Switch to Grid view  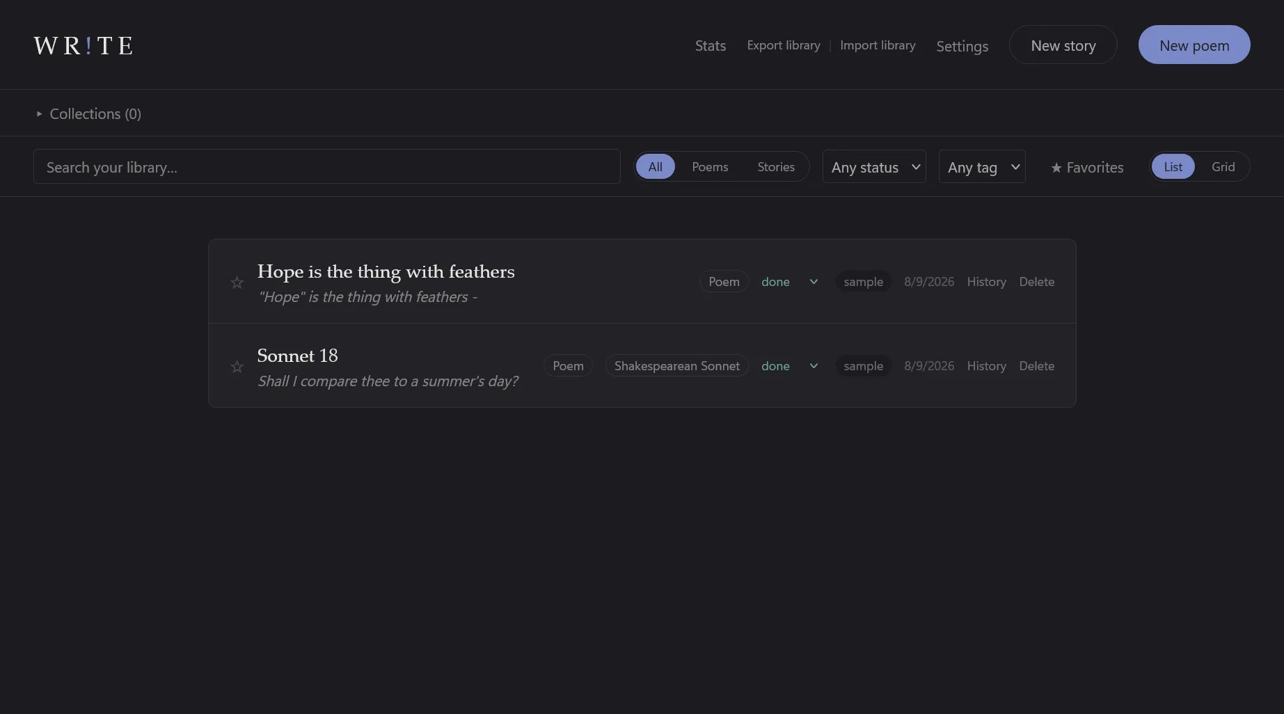pos(1223,167)
